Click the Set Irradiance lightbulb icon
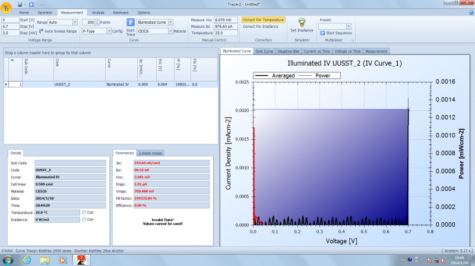 point(302,23)
